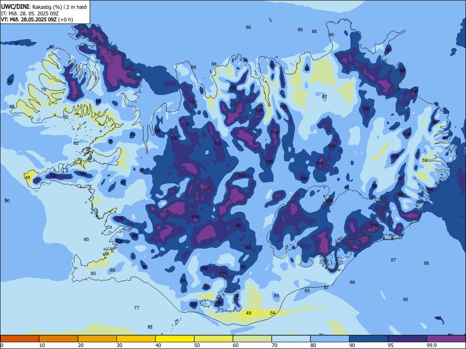Click the humidity value 81 on the map
The width and height of the screenshot is (466, 349).
click(x=150, y=327)
